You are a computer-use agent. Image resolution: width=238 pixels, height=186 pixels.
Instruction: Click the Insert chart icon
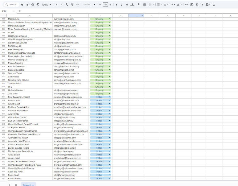[197, 5]
